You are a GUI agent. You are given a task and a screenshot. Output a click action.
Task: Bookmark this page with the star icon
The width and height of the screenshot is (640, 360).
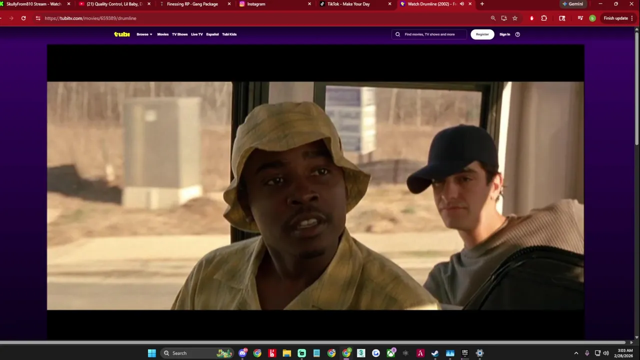tap(515, 18)
